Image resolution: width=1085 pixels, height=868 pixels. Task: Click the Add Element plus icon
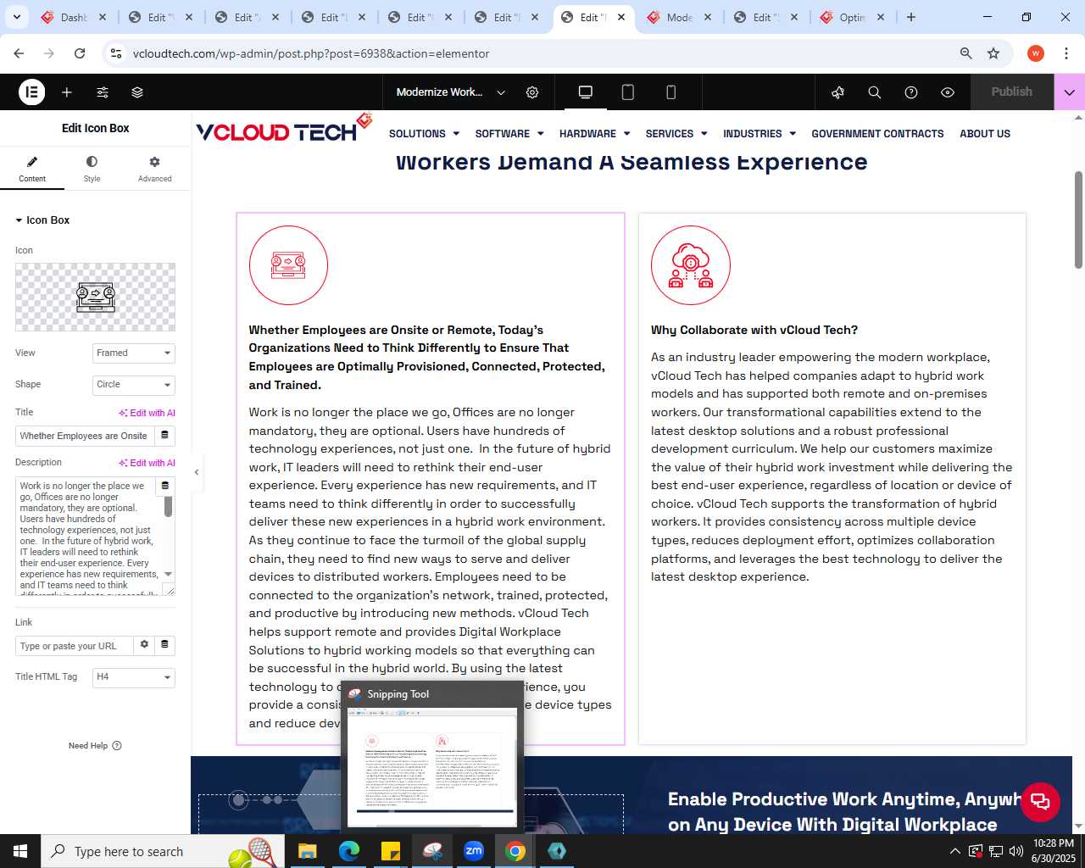(67, 92)
